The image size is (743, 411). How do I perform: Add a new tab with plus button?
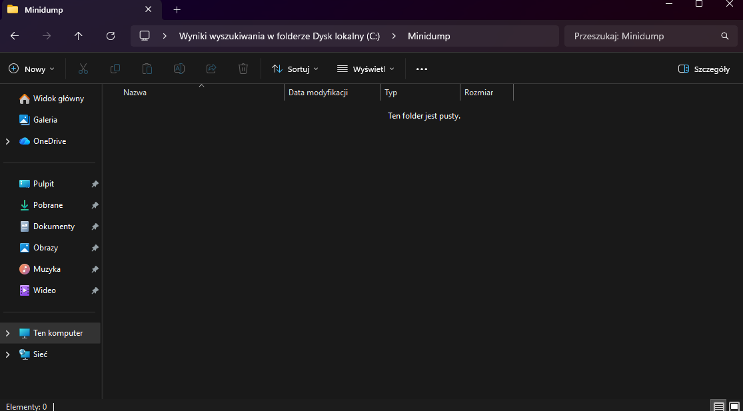tap(177, 10)
